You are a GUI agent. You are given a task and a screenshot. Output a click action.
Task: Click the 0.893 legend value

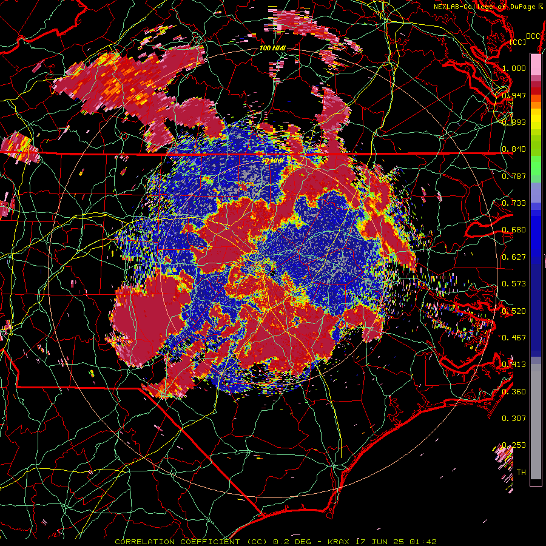coord(514,122)
